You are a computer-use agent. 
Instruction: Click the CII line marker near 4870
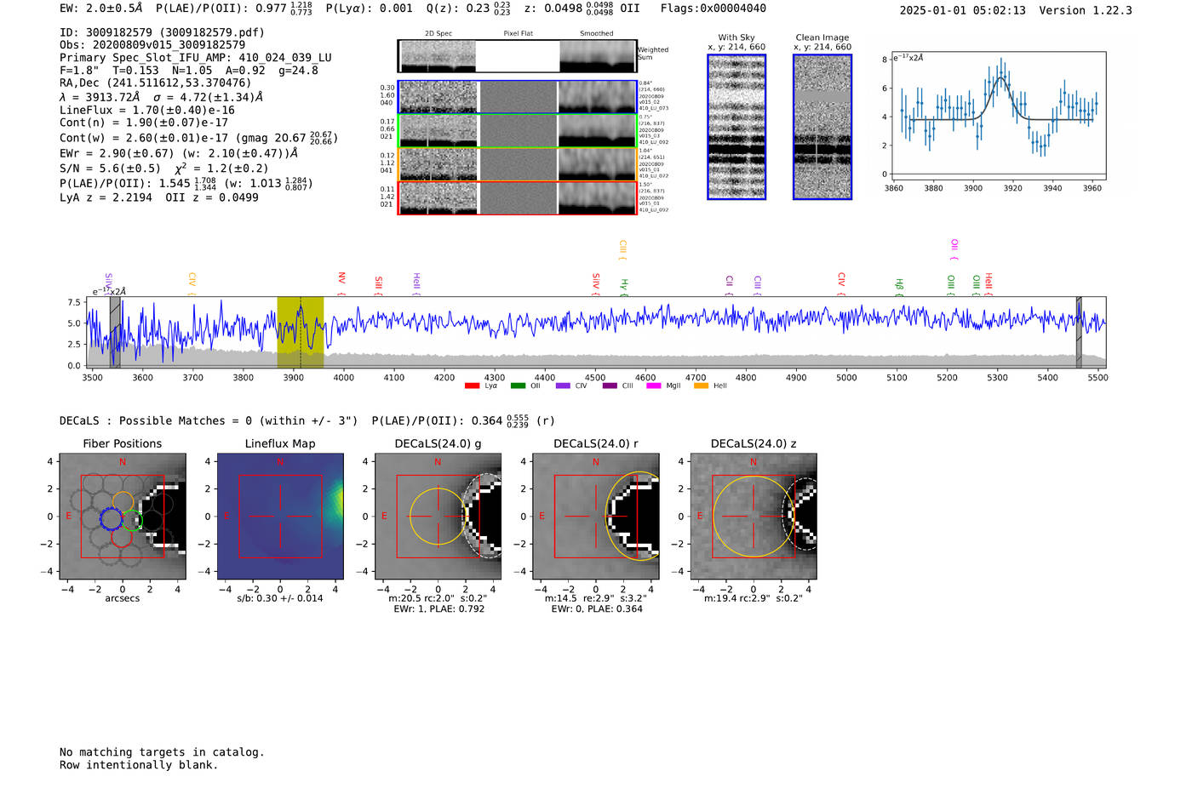click(x=730, y=286)
